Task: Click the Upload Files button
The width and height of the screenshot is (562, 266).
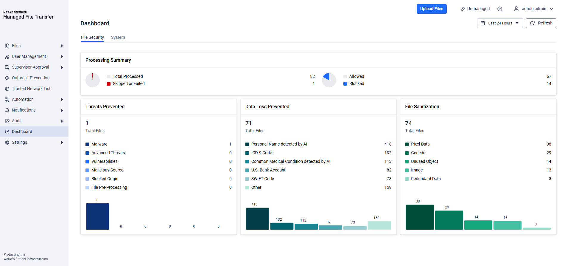Action: (x=431, y=9)
